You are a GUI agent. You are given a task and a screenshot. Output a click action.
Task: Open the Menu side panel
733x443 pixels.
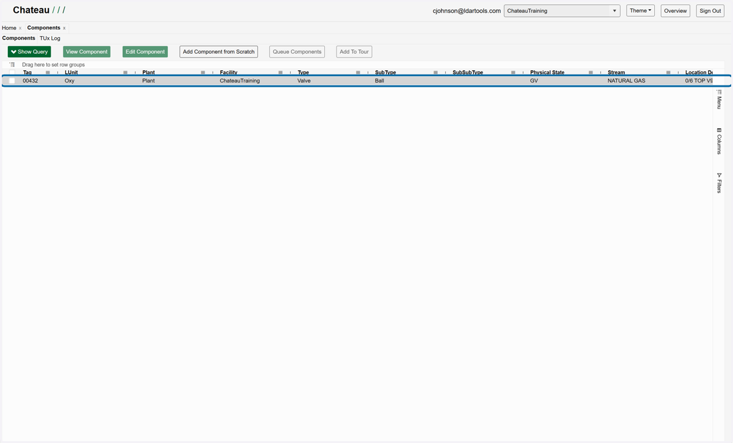(x=719, y=99)
